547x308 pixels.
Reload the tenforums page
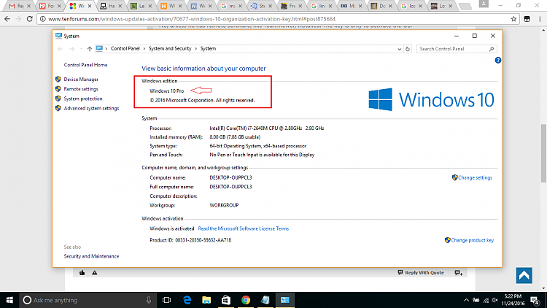coord(30,19)
